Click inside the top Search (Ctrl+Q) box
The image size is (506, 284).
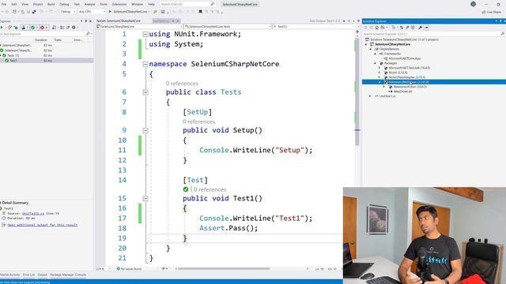coord(187,4)
